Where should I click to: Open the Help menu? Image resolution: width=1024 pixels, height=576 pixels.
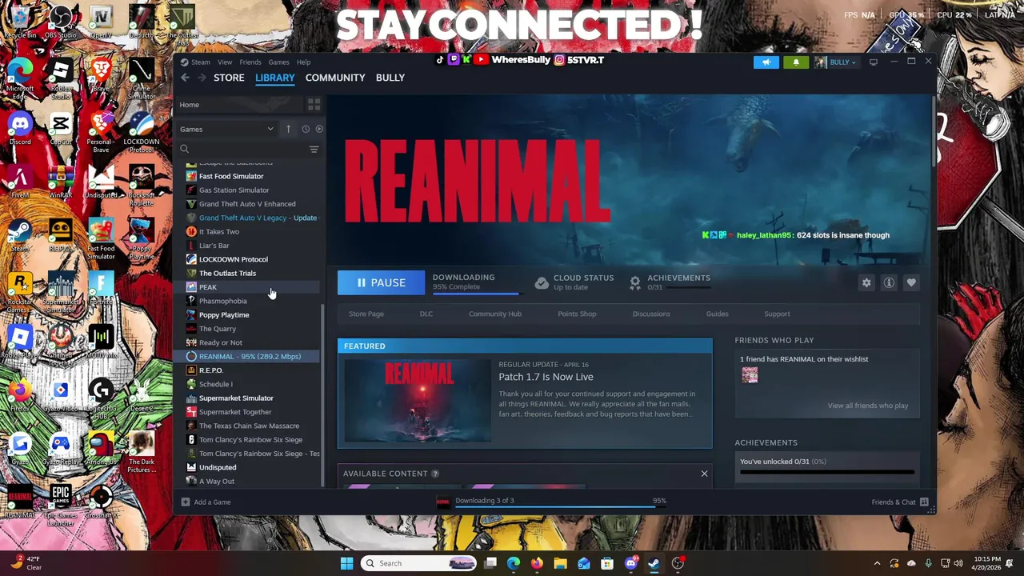(x=303, y=62)
